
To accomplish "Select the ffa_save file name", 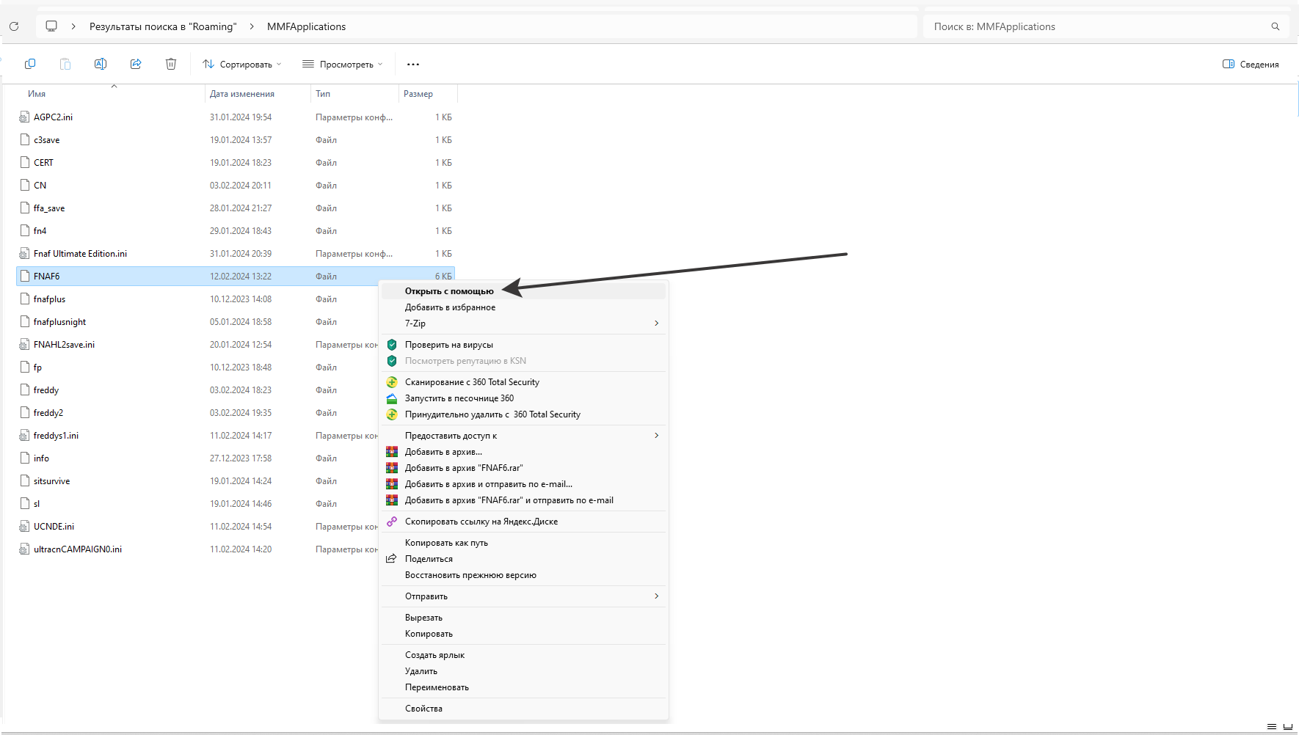I will click(49, 208).
